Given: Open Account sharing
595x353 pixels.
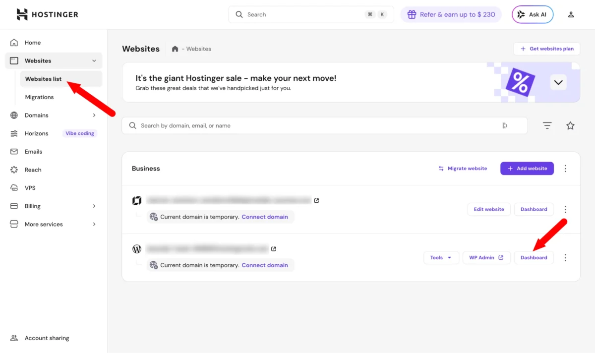Looking at the screenshot, I should click(x=47, y=338).
